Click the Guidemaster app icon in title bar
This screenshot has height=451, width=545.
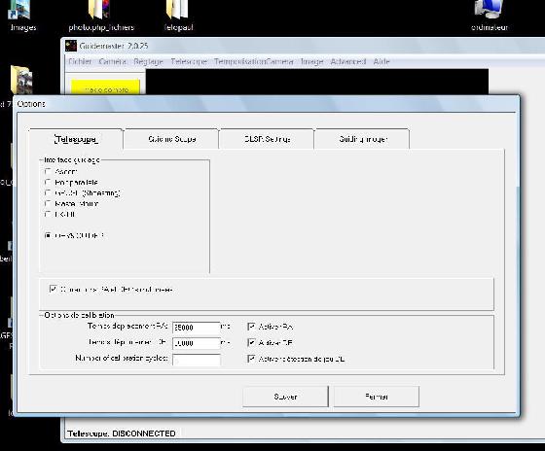point(71,46)
